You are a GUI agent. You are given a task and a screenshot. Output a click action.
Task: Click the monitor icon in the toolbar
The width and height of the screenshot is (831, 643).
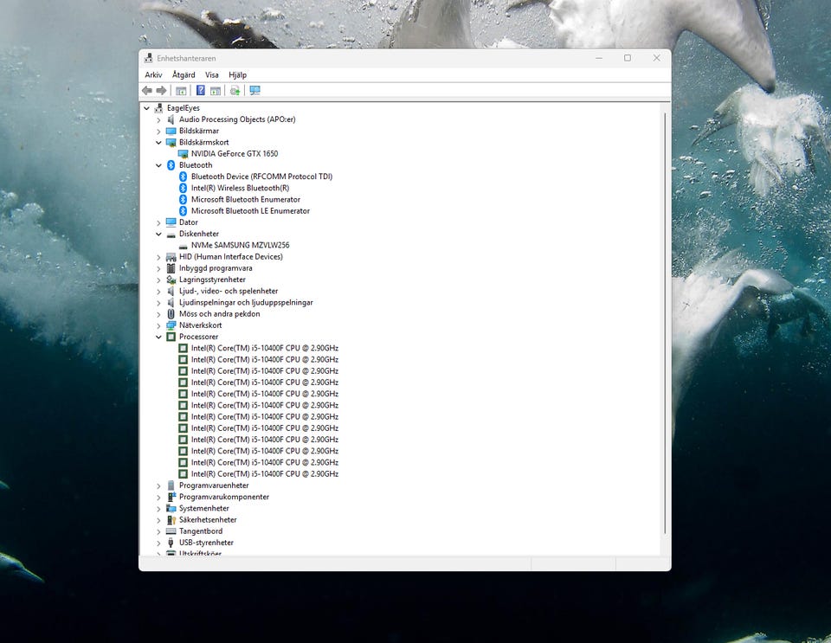click(x=254, y=91)
